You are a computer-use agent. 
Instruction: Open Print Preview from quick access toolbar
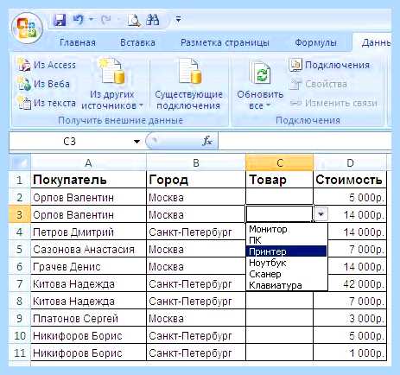(x=134, y=20)
